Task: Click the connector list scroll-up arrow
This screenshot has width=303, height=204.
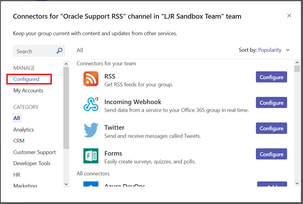Action: [x=297, y=63]
